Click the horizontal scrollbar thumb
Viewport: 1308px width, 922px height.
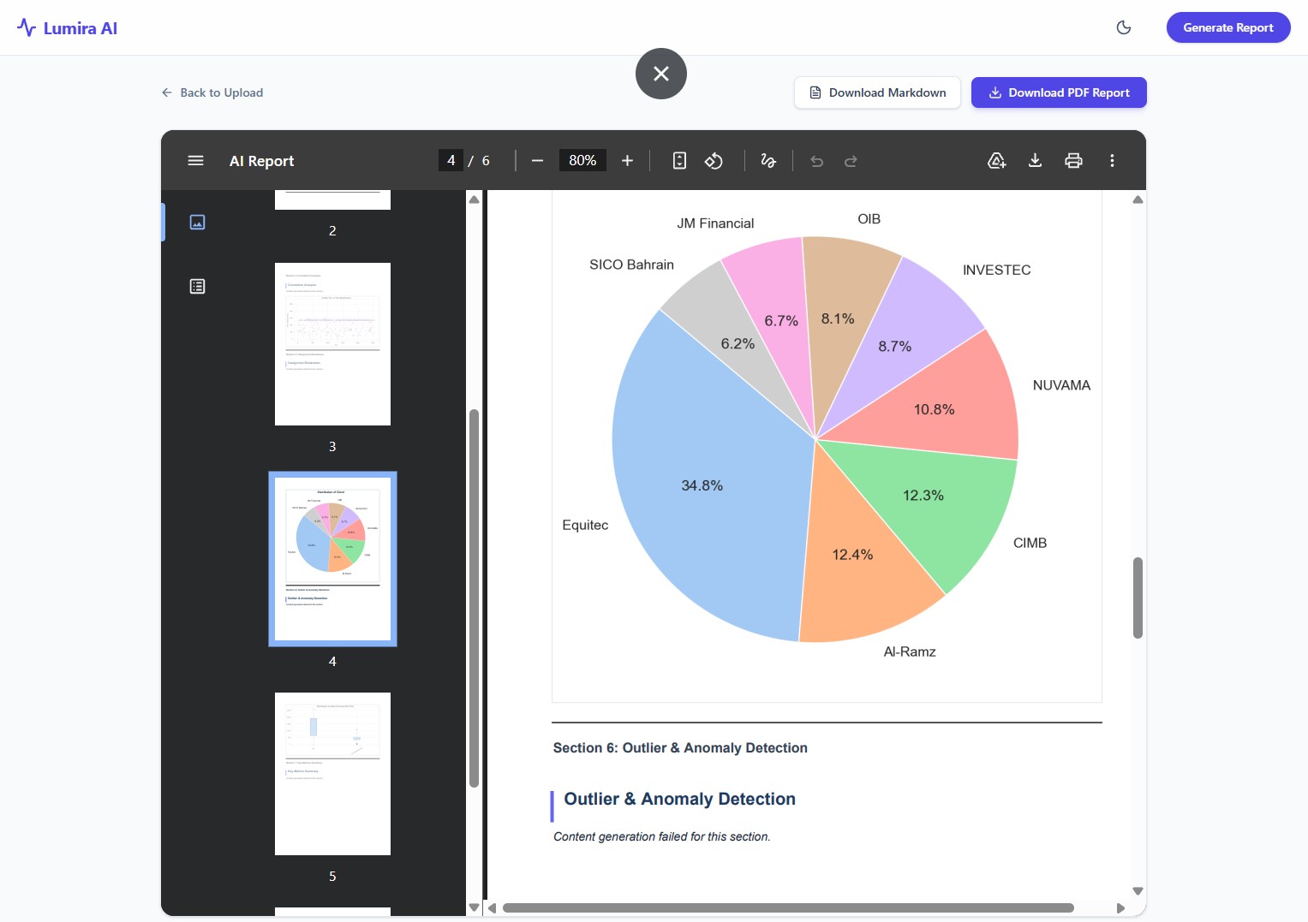[788, 908]
